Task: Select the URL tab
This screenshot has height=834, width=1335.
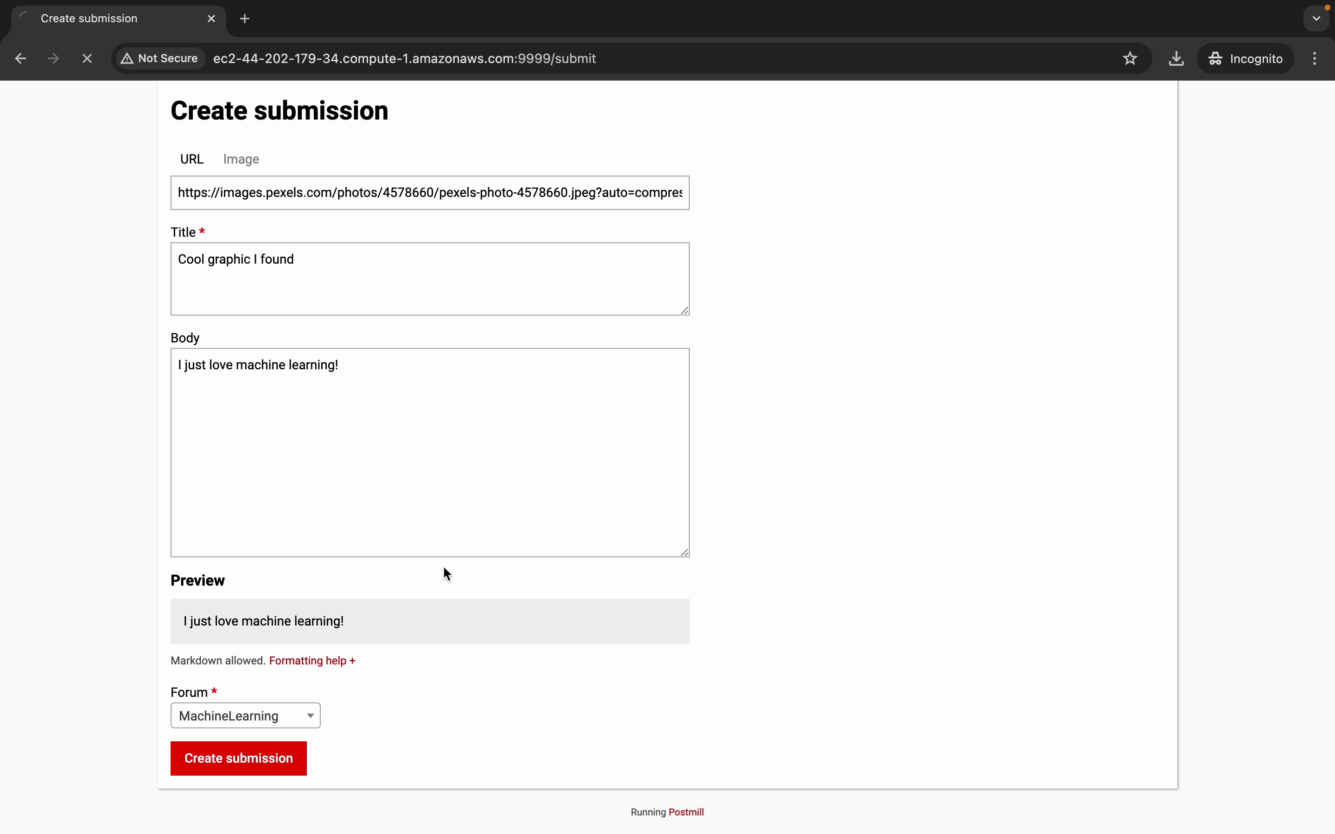Action: point(192,159)
